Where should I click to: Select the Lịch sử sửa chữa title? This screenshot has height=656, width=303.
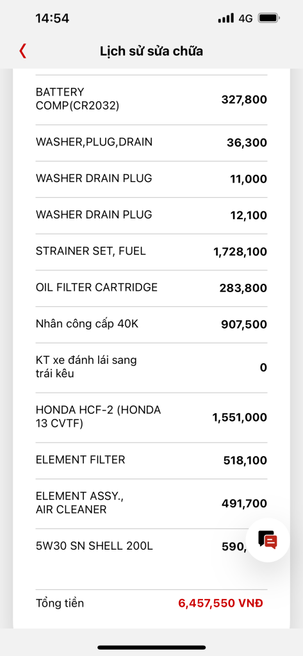click(151, 51)
